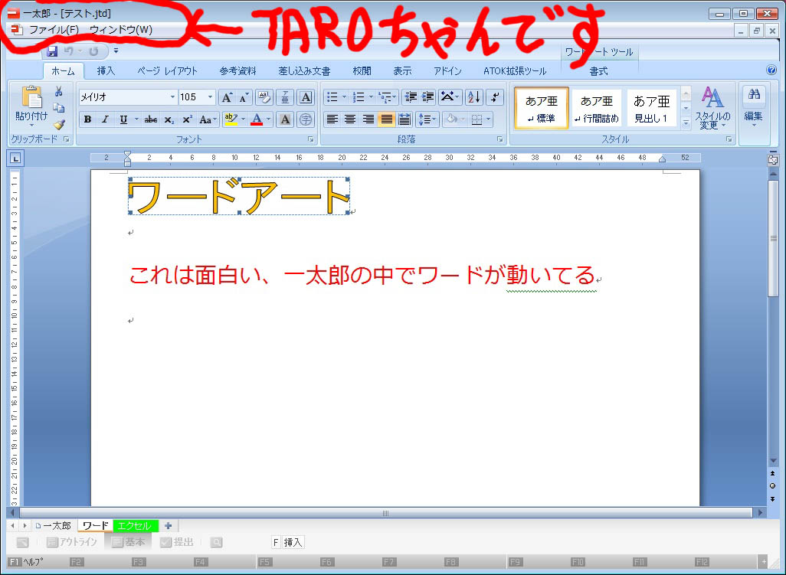Apply the 行間詰め style
The height and width of the screenshot is (575, 786).
597,108
